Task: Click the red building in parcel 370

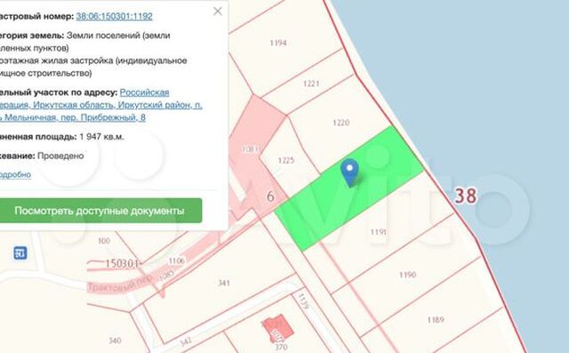Action: (278, 329)
